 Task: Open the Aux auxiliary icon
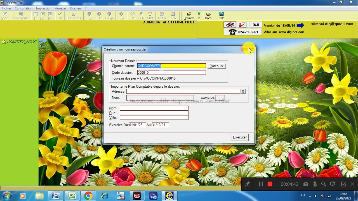50,16
